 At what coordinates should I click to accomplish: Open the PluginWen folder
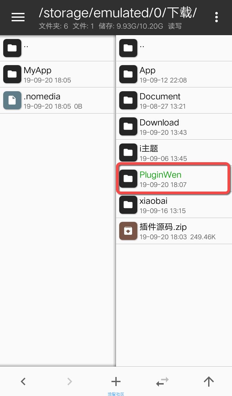(x=174, y=179)
